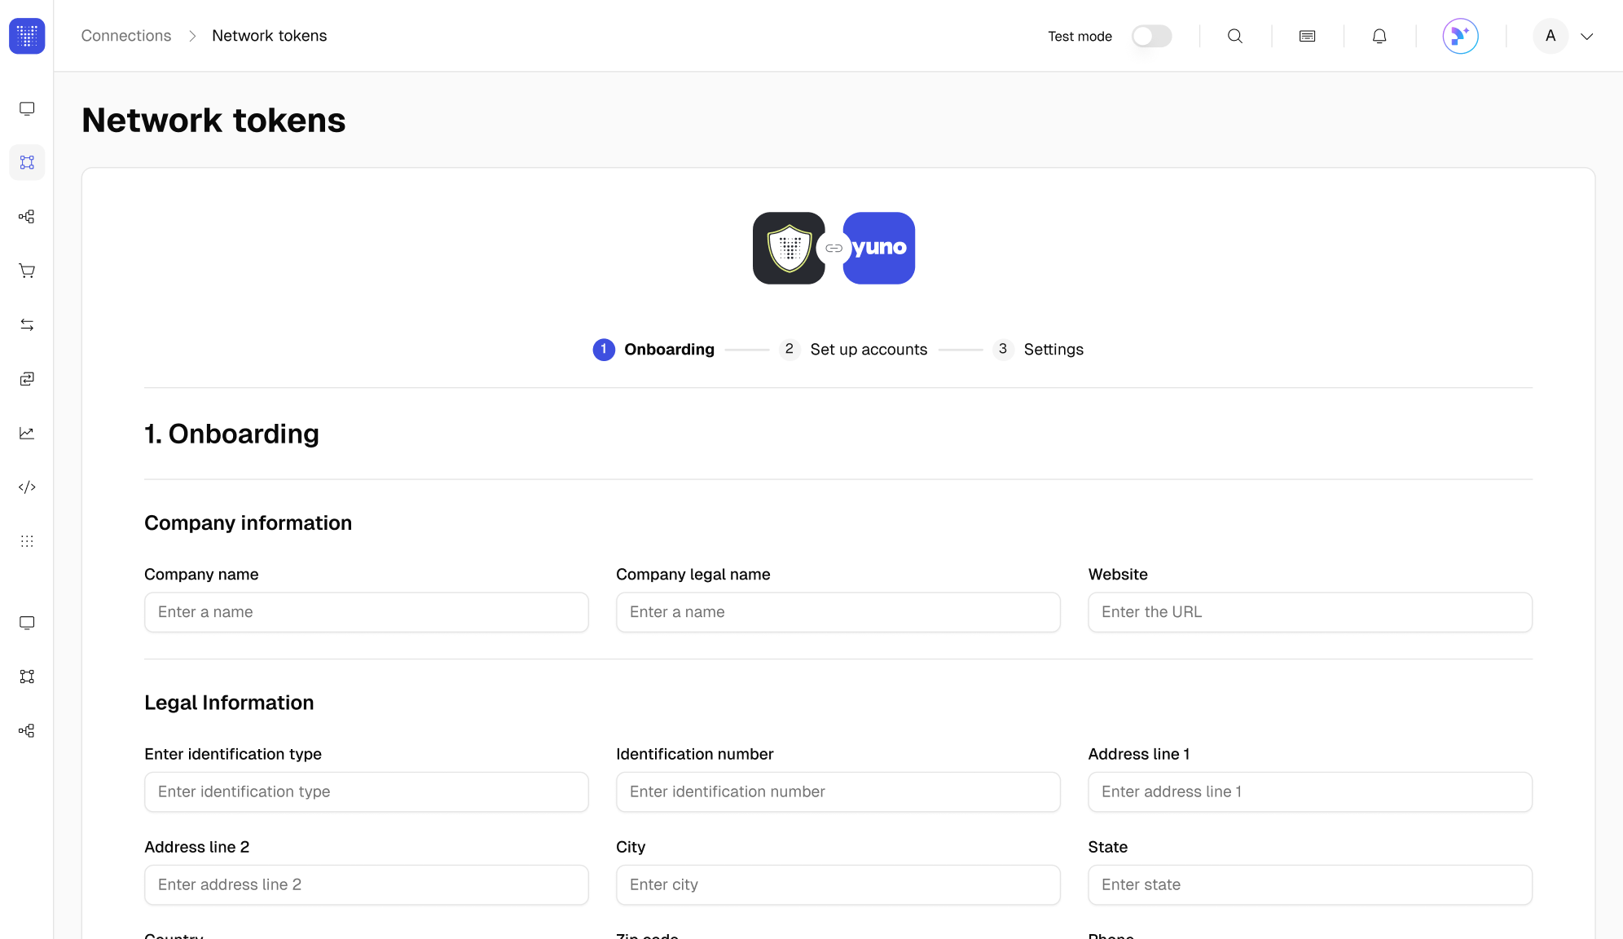Click the user avatar labeled A
This screenshot has width=1623, height=939.
pyautogui.click(x=1550, y=36)
